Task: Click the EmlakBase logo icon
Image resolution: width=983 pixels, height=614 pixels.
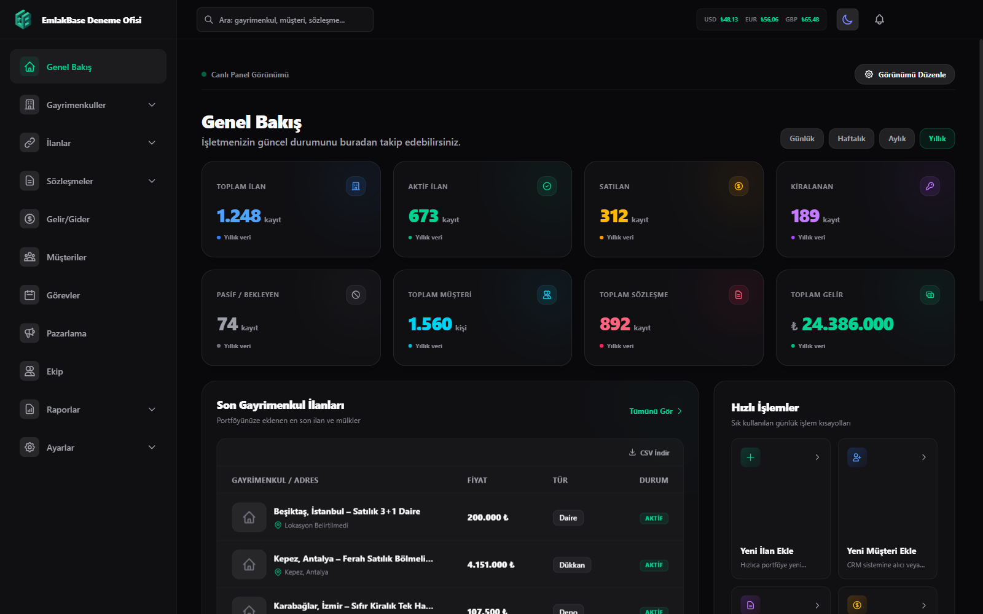Action: [23, 20]
